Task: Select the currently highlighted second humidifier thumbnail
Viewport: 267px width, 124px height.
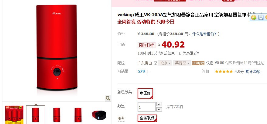Action: pos(36,115)
